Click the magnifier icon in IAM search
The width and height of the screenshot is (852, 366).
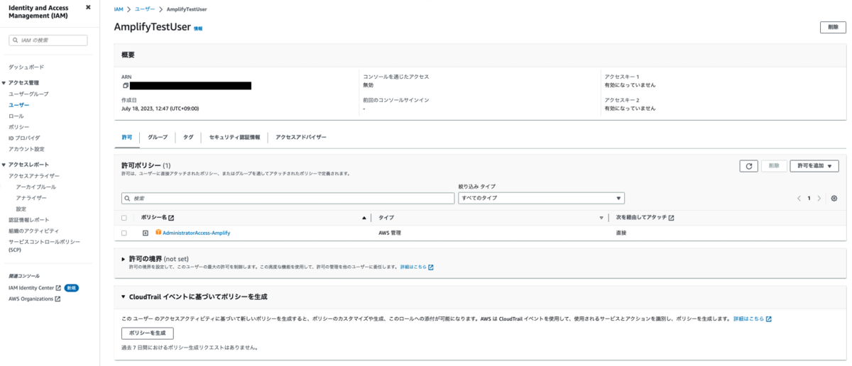tap(16, 40)
